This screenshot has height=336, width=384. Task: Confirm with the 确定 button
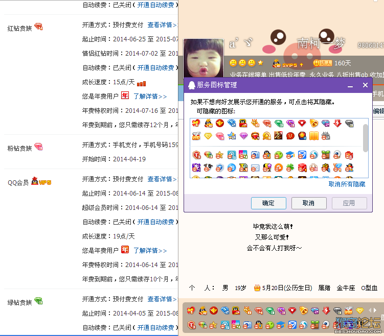268,203
